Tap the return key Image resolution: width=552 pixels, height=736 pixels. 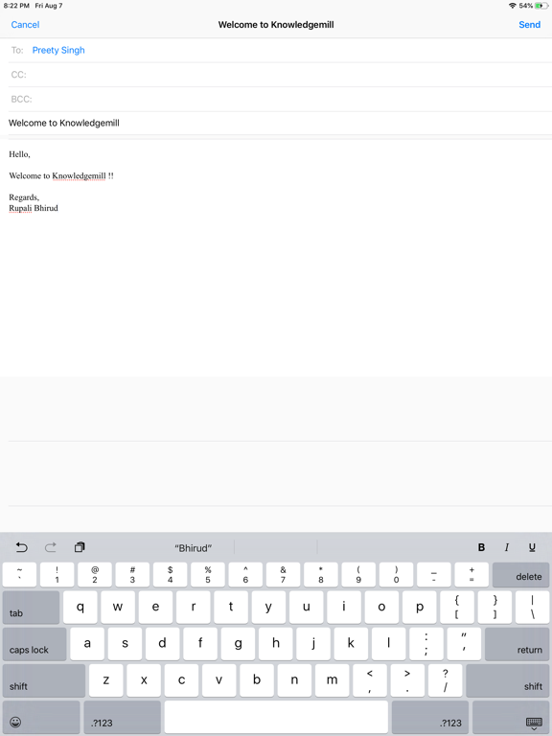[x=517, y=644]
